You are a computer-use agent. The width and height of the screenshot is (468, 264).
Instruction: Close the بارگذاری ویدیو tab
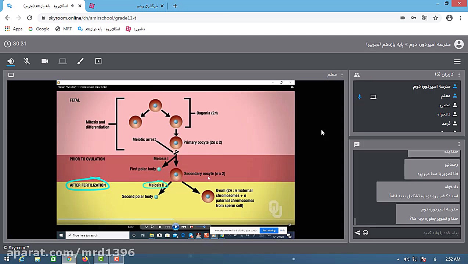(163, 6)
